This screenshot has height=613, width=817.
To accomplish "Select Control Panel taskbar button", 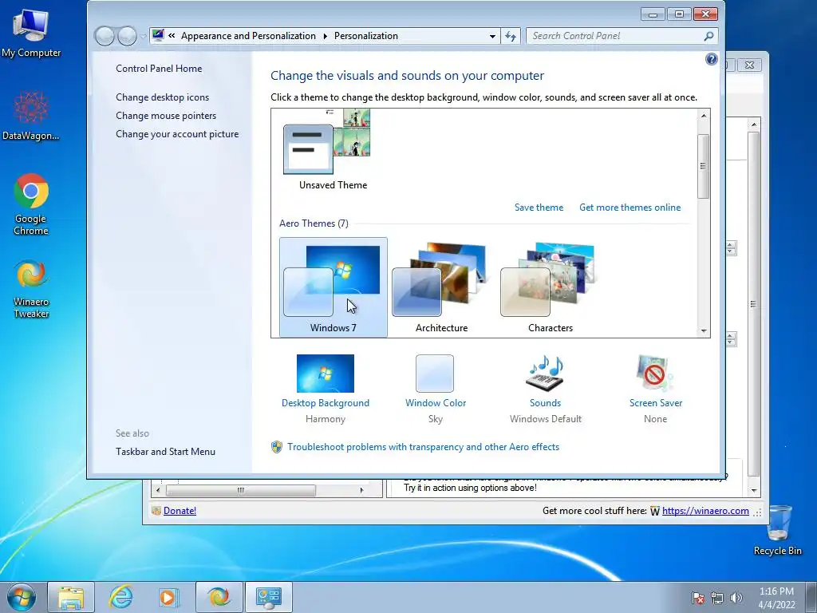I will [x=269, y=597].
